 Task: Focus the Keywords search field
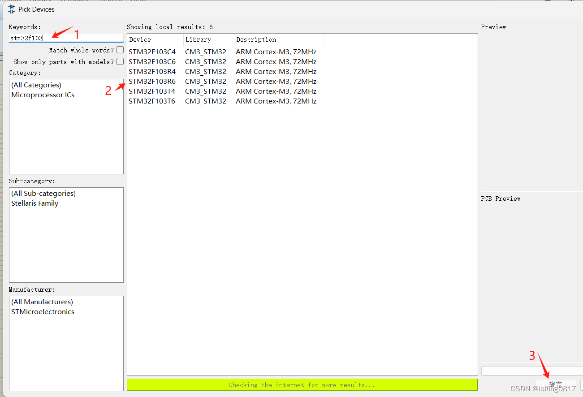click(x=66, y=38)
